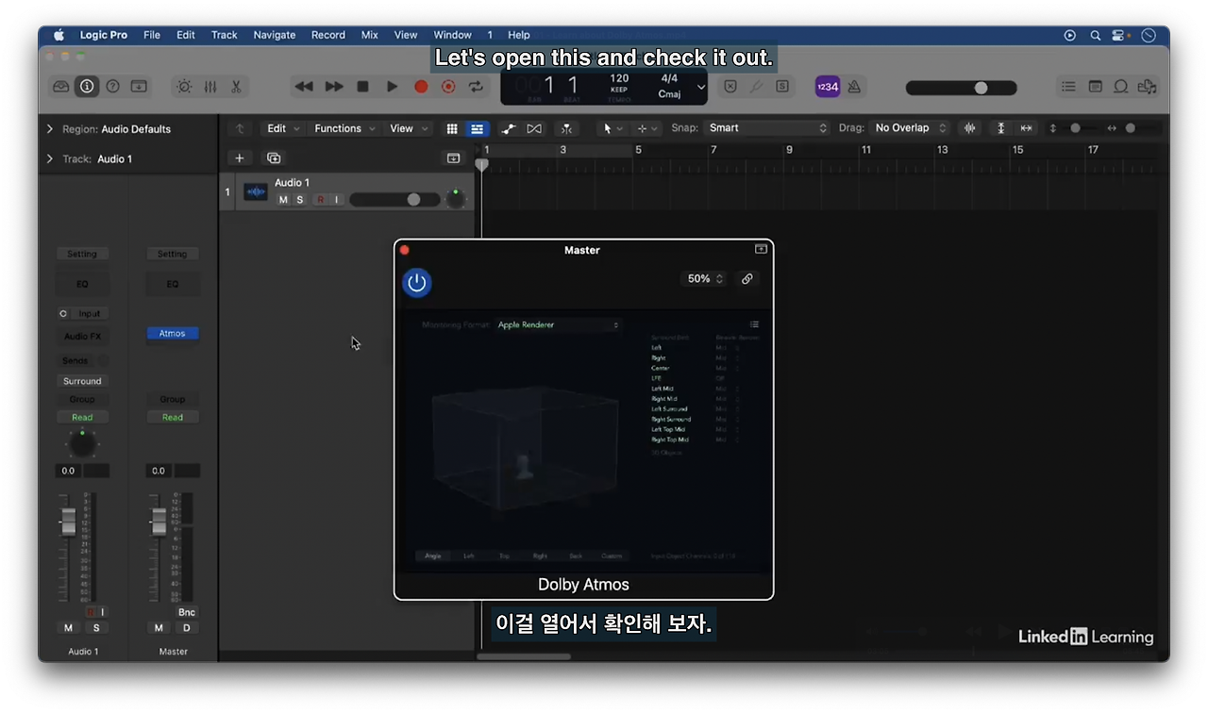Viewport: 1208px width, 713px height.
Task: Click the Stop transport button
Action: [362, 87]
